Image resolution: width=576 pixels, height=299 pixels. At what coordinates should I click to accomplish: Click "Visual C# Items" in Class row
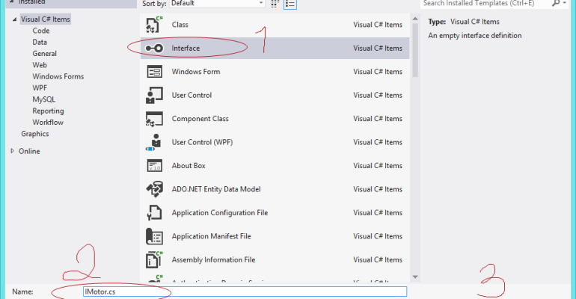tap(378, 25)
